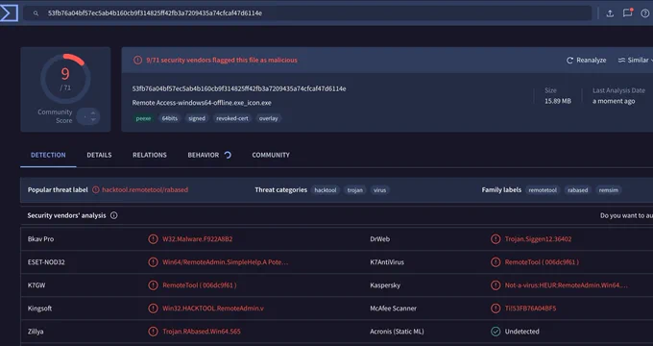Click the K7GW alert icon
The image size is (653, 346).
click(x=154, y=285)
